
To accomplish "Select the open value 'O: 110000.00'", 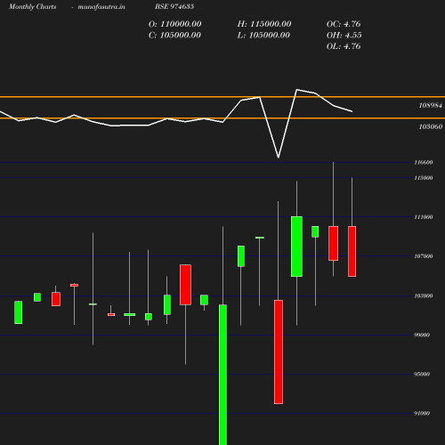I will [174, 24].
